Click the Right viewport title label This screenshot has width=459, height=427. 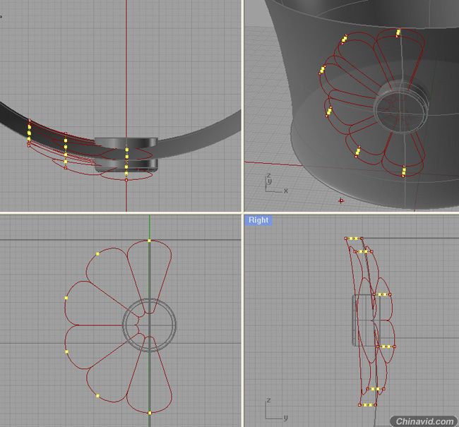click(258, 220)
